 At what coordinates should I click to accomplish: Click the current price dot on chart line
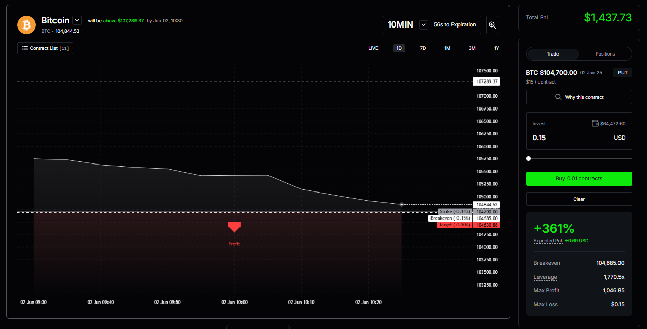click(x=402, y=204)
